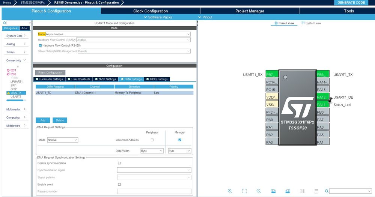Click the stacked layout icon in pinout toolbar
The height and width of the screenshot is (197, 375).
coord(316,191)
